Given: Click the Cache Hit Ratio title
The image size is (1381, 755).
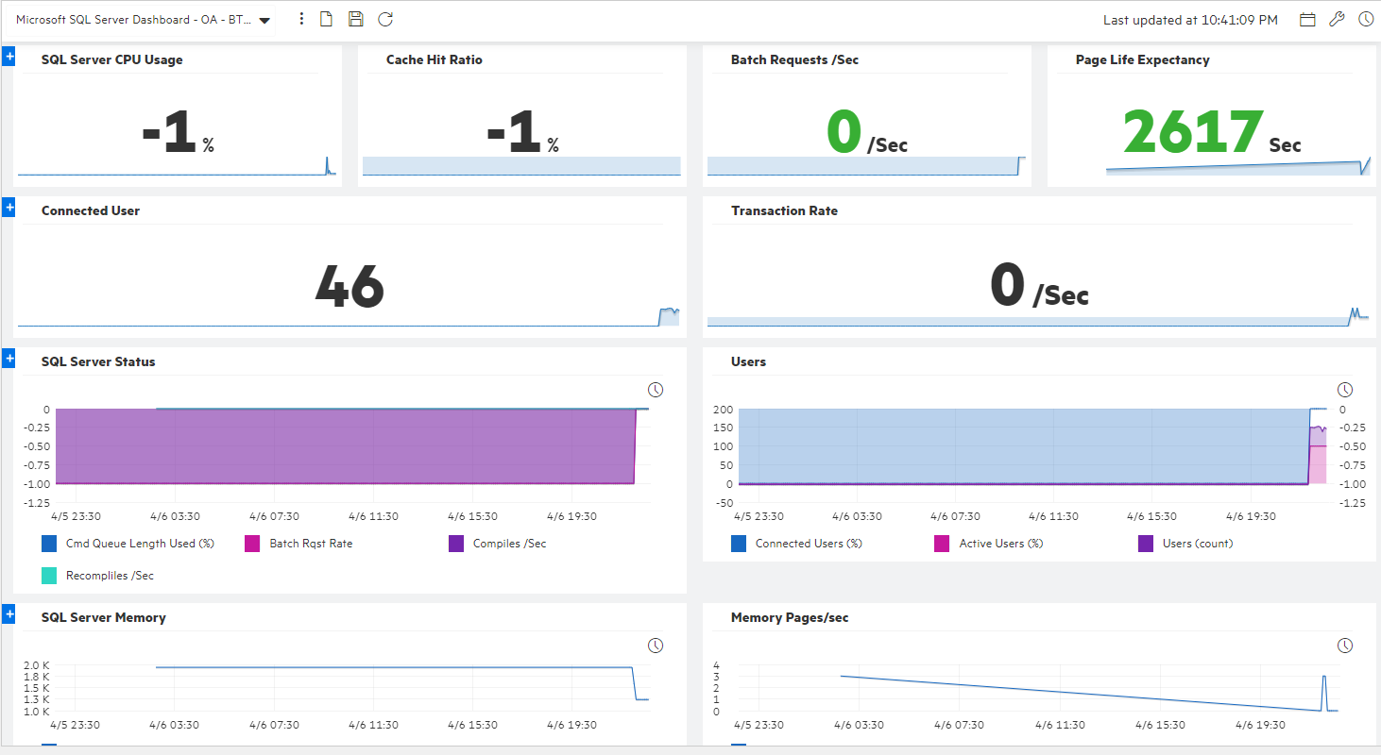Looking at the screenshot, I should [435, 59].
